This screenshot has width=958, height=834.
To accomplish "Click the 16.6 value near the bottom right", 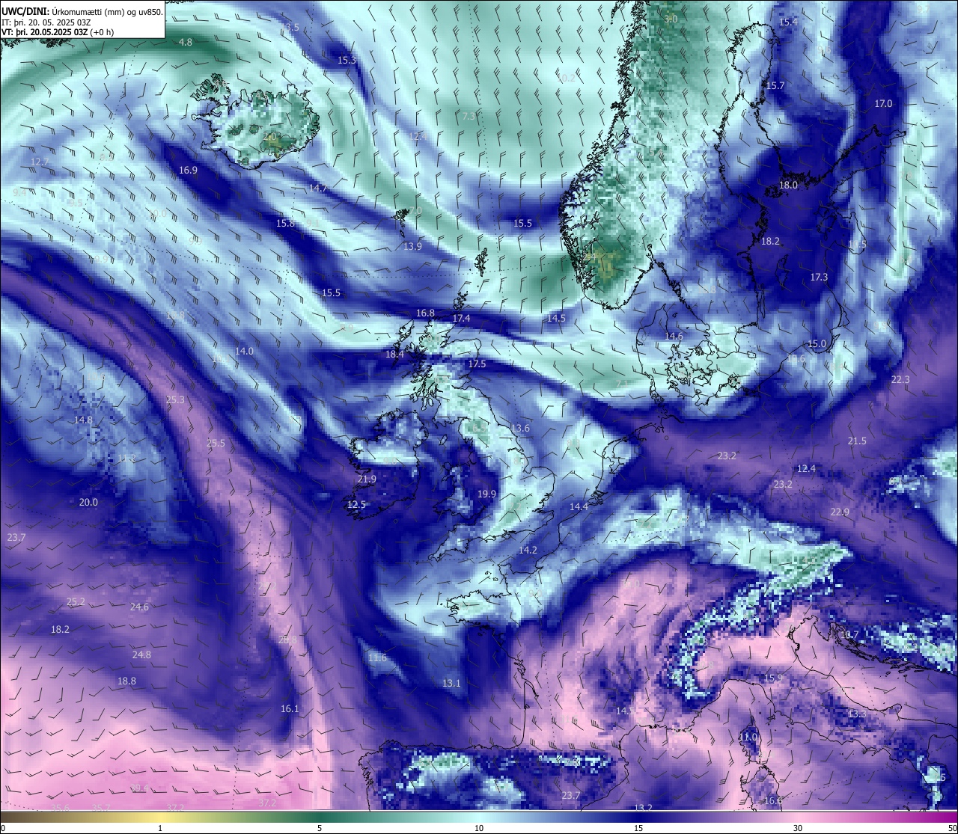I will [773, 800].
